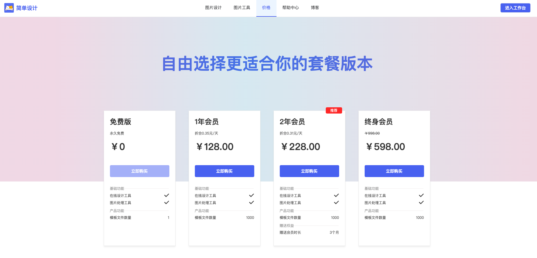The width and height of the screenshot is (537, 258).
Task: Select the 价格 tab
Action: 266,8
